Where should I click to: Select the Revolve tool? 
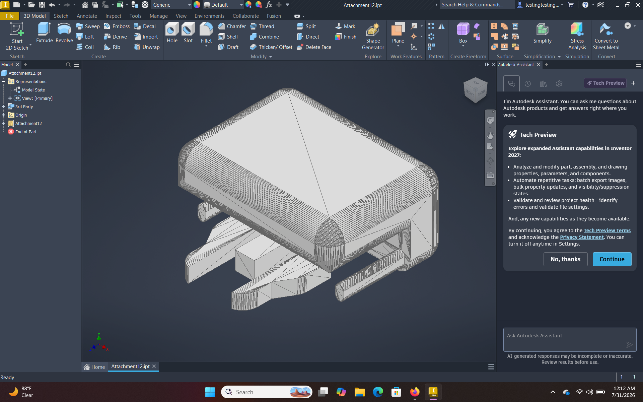[64, 33]
